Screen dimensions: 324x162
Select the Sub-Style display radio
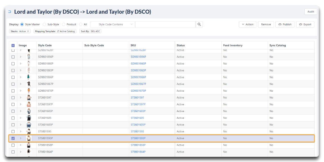pos(44,24)
